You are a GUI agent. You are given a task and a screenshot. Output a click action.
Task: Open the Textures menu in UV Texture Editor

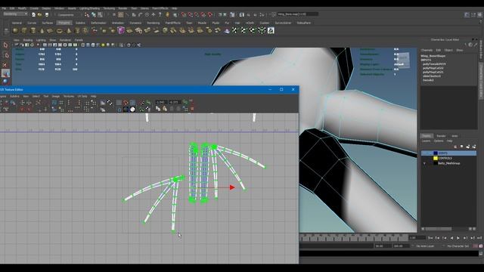69,97
